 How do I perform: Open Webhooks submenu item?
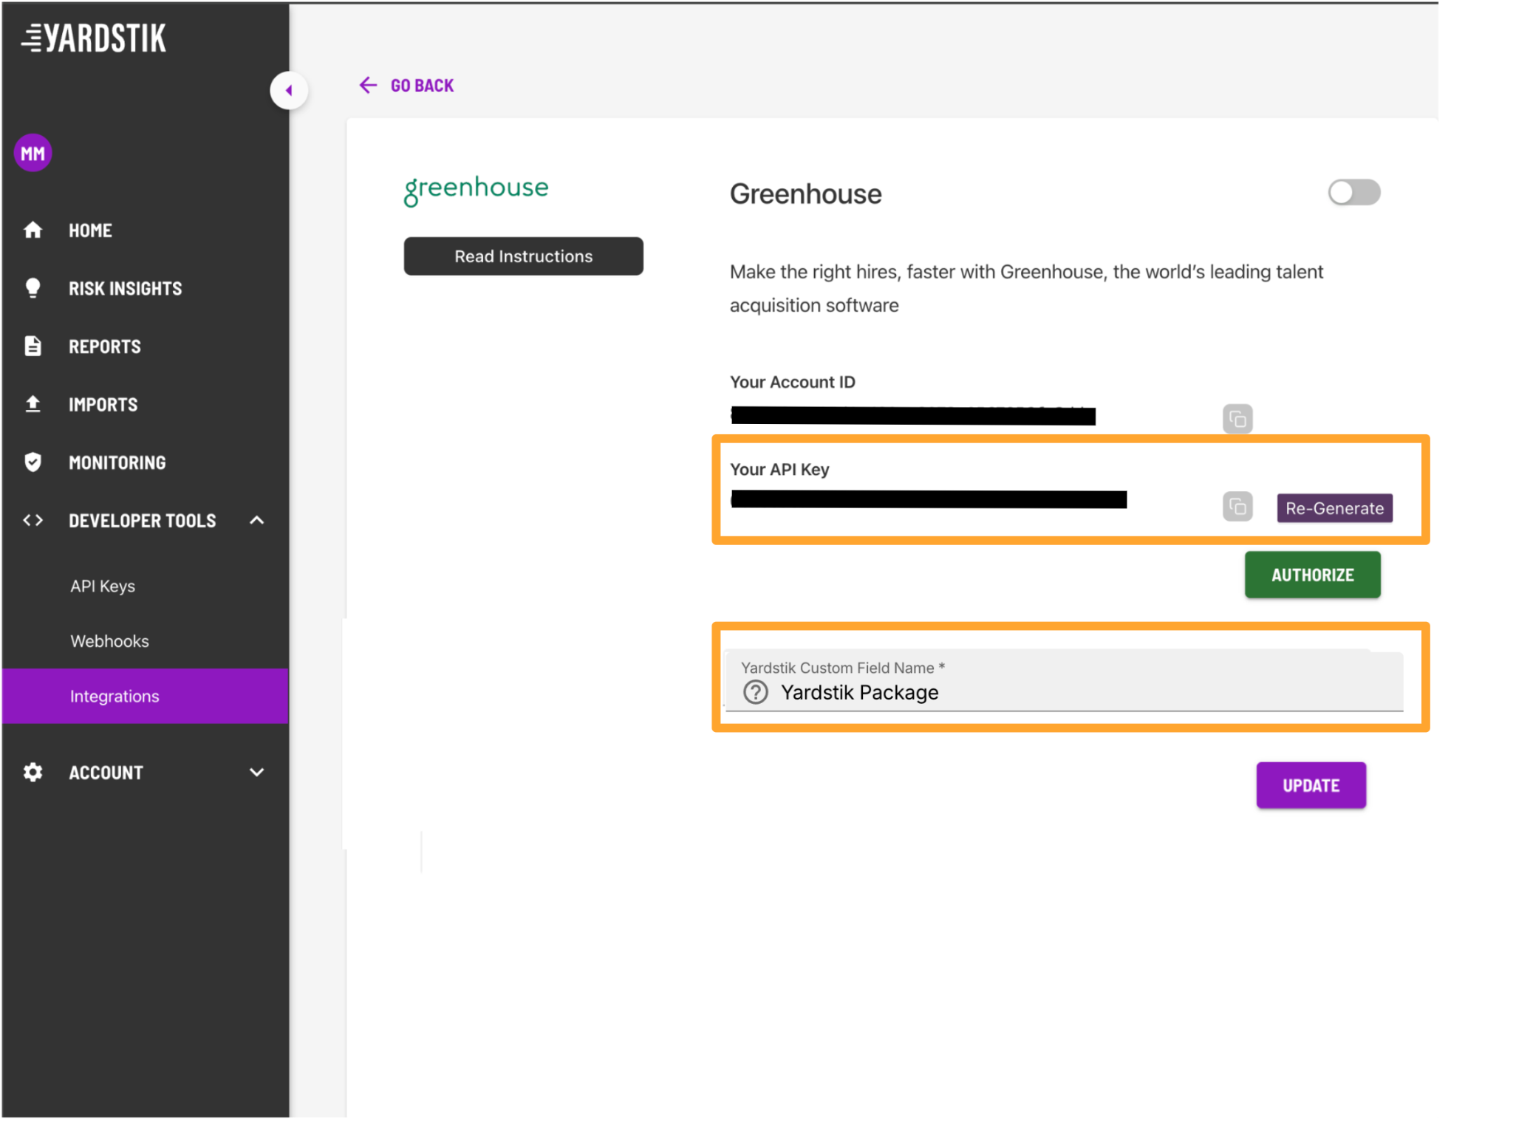pyautogui.click(x=109, y=641)
